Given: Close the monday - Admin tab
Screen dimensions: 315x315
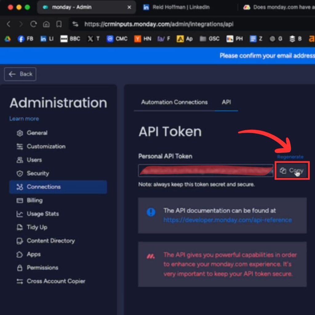Looking at the screenshot, I should (x=130, y=7).
